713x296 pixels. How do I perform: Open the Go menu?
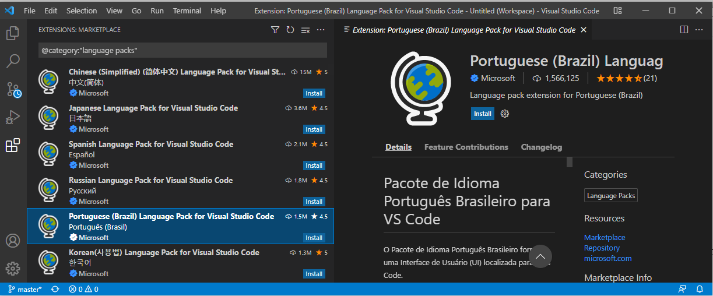(x=136, y=10)
